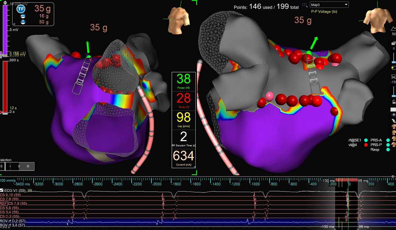Click the 12 s time threshold label
This screenshot has width=396, height=230.
[13, 108]
